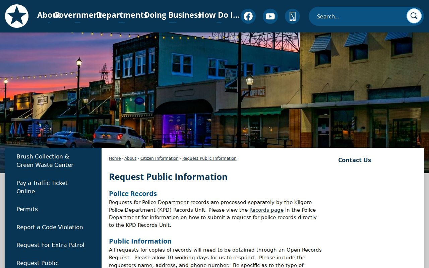Screen dimensions: 429x268
Task: Open the Facebook page icon
Action: (248, 16)
